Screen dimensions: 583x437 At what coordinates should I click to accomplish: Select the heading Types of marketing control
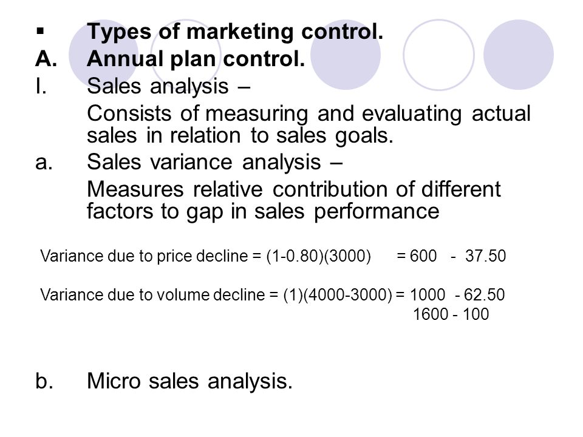coord(235,32)
